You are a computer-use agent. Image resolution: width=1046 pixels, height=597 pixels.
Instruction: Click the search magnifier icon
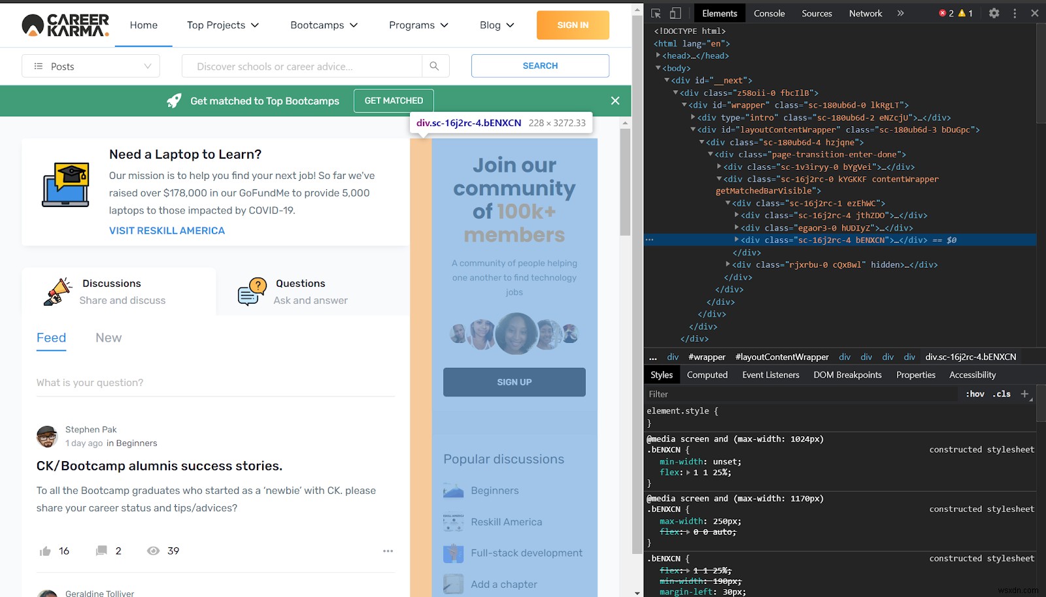pos(434,66)
